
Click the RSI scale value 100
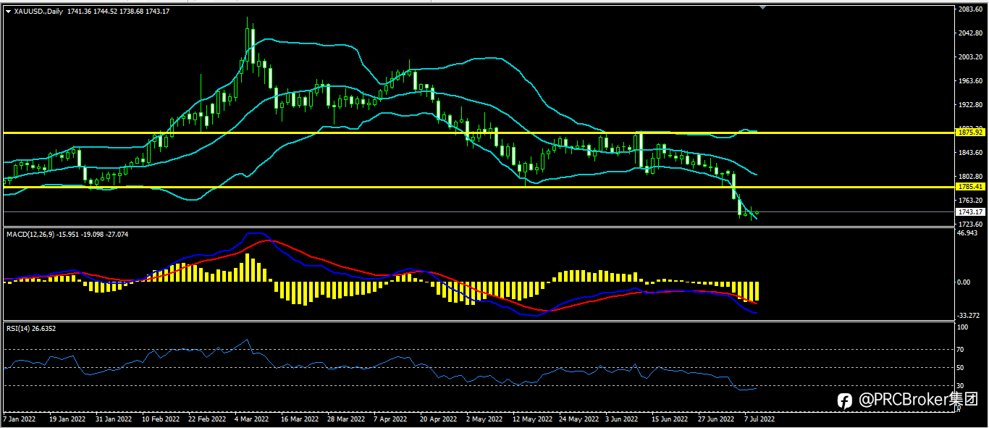[x=962, y=328]
